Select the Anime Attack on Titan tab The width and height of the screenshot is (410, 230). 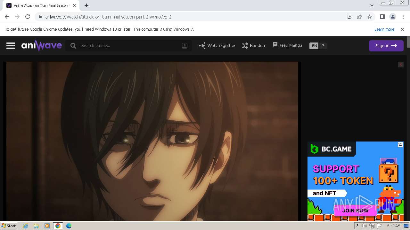(x=42, y=5)
